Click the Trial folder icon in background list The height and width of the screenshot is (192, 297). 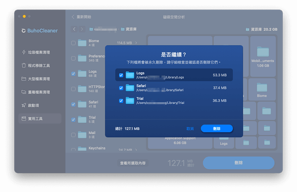(82, 120)
